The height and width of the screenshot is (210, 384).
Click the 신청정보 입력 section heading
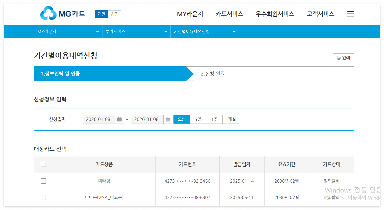(x=50, y=99)
